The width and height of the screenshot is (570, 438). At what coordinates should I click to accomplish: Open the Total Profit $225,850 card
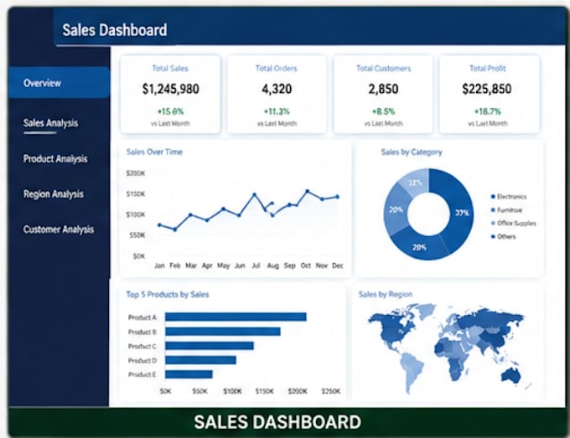(490, 95)
